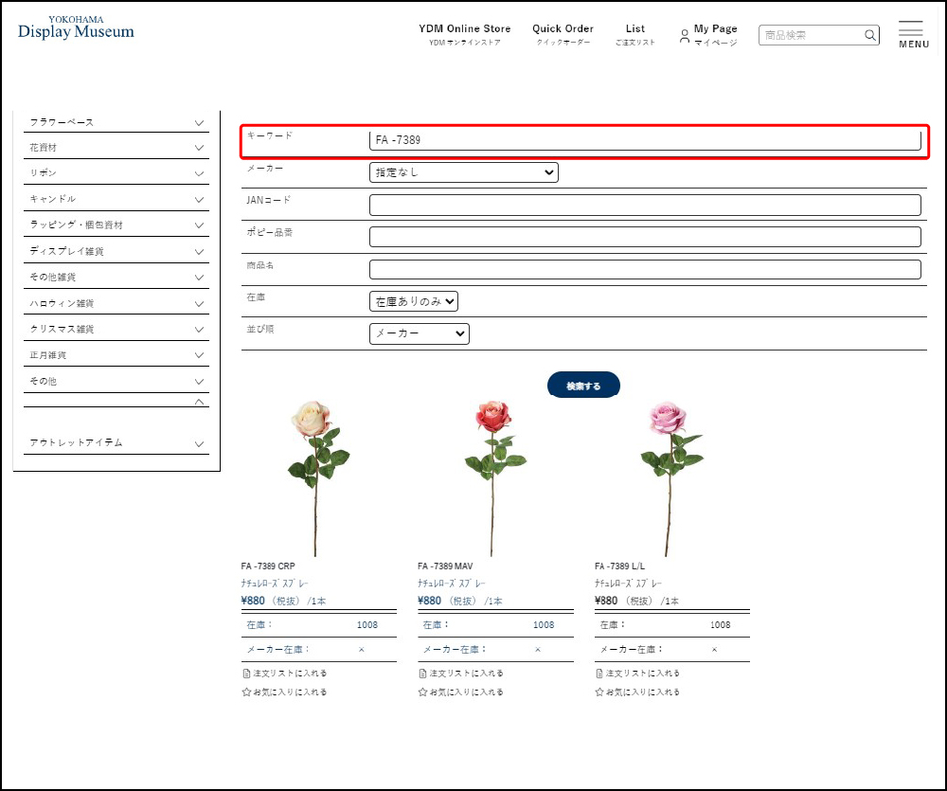The image size is (947, 791).
Task: Expand the キャンドル category chevron
Action: pos(199,199)
